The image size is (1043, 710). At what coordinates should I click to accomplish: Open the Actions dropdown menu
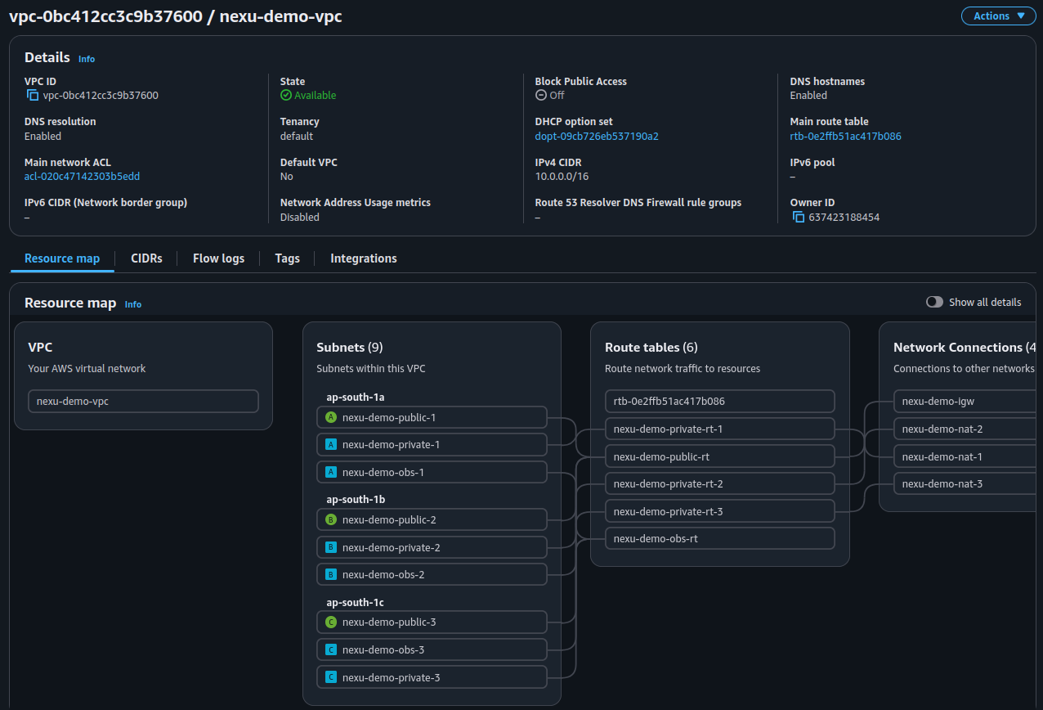tap(998, 16)
